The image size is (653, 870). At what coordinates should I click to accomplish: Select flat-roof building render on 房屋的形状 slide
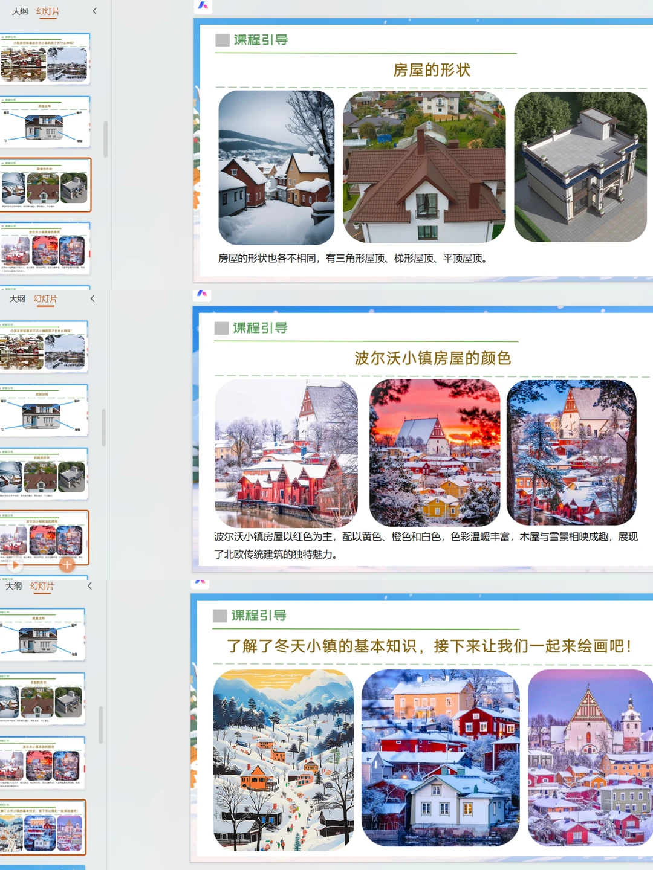coord(580,167)
